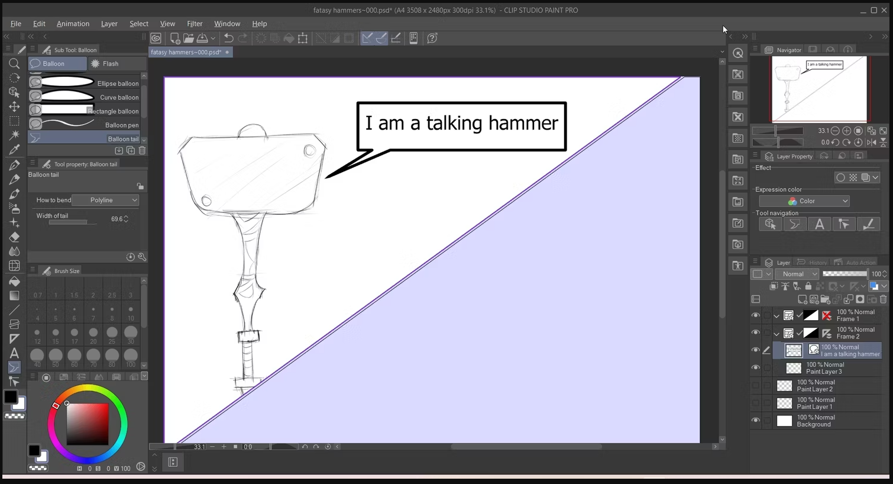Click the delete layer trash icon

click(884, 299)
